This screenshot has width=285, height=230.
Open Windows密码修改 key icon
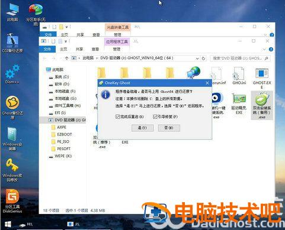[12, 170]
